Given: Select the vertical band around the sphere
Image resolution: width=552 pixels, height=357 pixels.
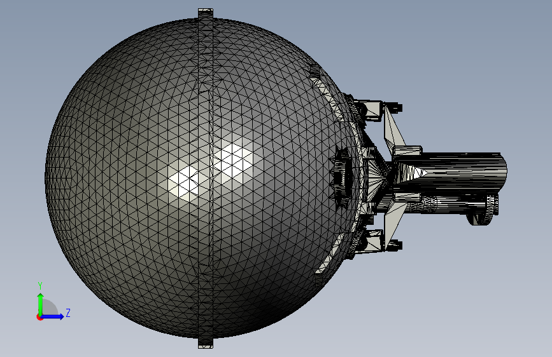Looking at the screenshot, I should [206, 178].
